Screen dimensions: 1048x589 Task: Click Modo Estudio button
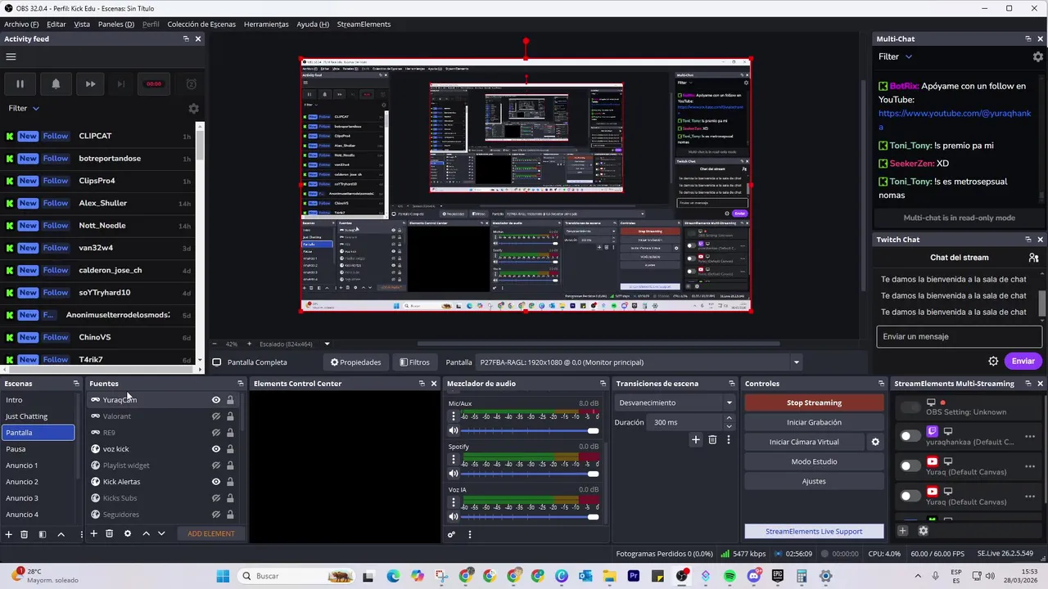click(x=814, y=461)
